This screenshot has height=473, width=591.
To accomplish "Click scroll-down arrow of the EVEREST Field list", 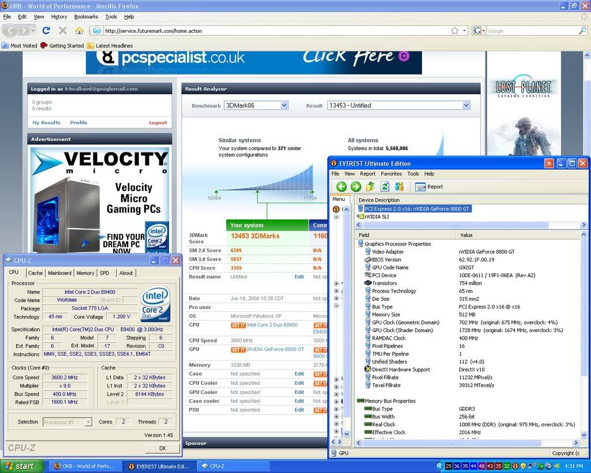I will pyautogui.click(x=584, y=435).
